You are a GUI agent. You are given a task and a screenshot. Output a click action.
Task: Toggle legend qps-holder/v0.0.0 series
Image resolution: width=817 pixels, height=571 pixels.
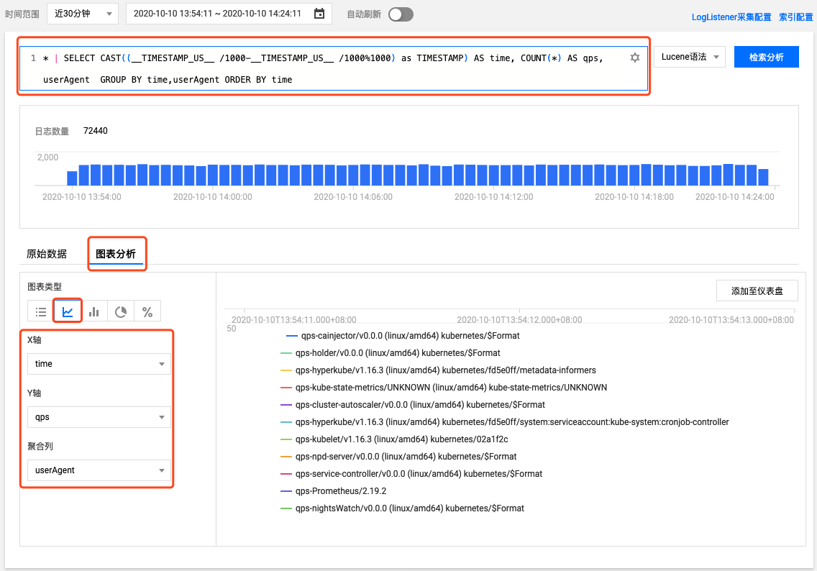coord(391,352)
